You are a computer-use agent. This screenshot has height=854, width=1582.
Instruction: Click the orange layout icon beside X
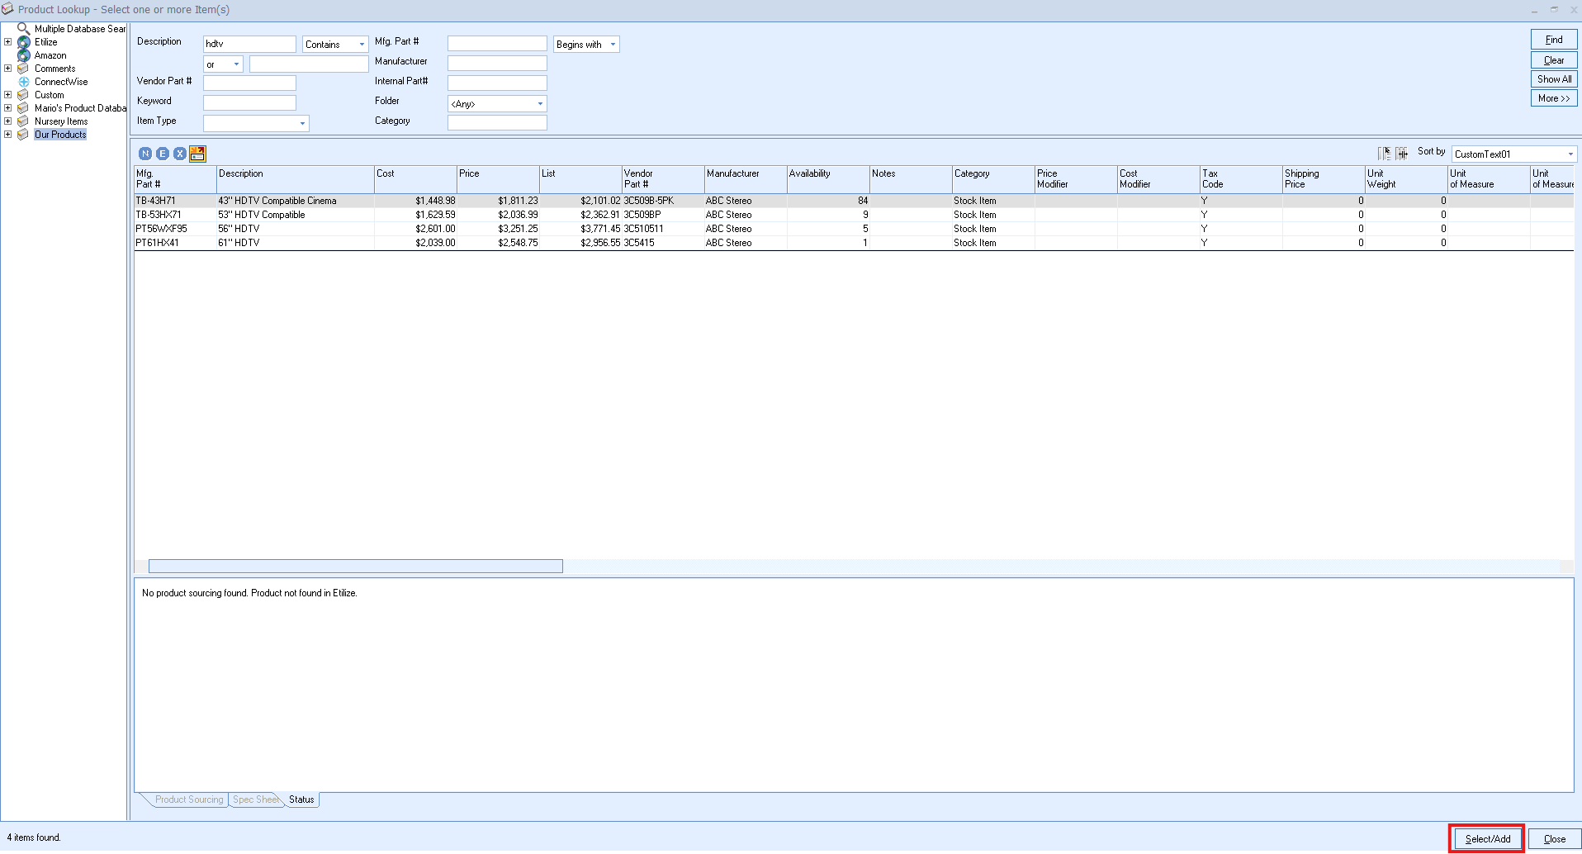point(197,154)
